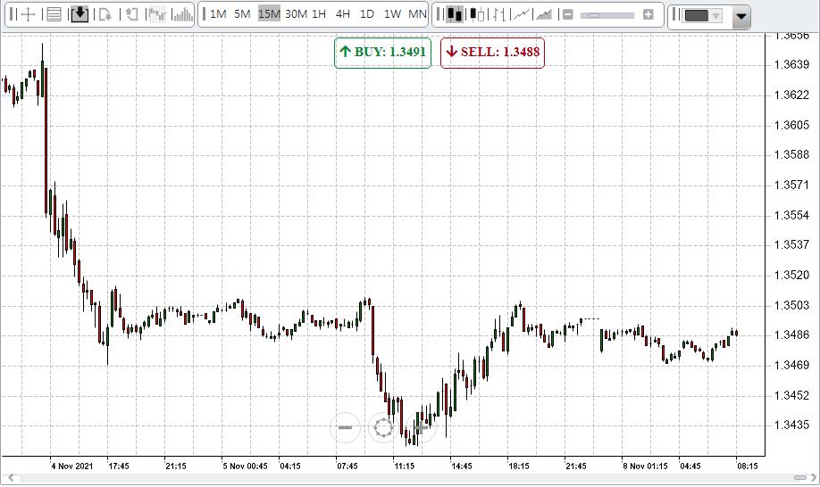The image size is (820, 487).
Task: Select filled candlestick chart type
Action: (454, 14)
